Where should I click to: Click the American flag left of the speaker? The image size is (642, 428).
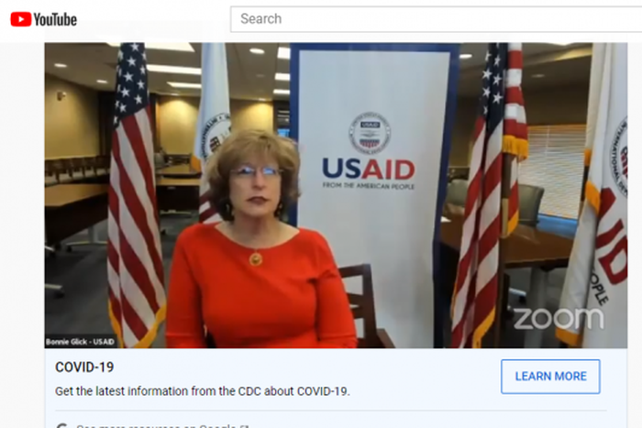(135, 192)
